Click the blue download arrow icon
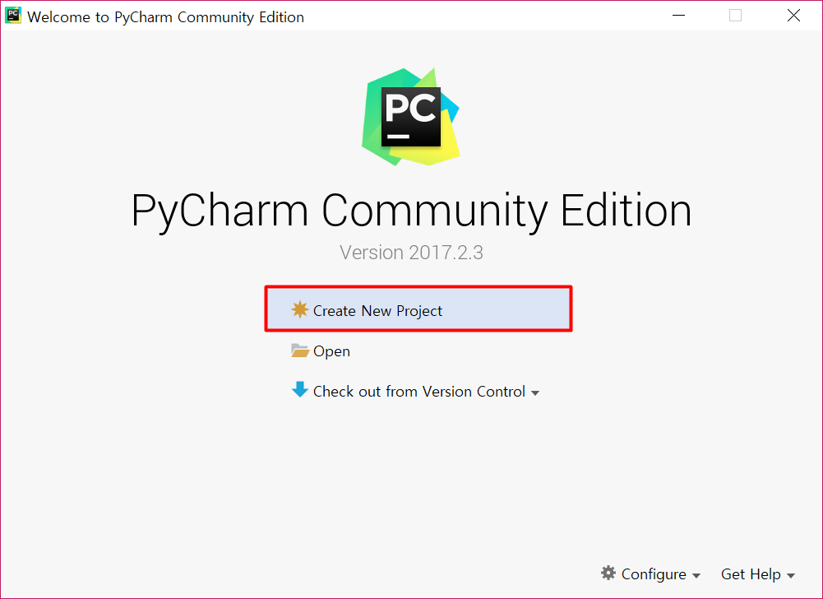The height and width of the screenshot is (599, 823). click(x=300, y=389)
